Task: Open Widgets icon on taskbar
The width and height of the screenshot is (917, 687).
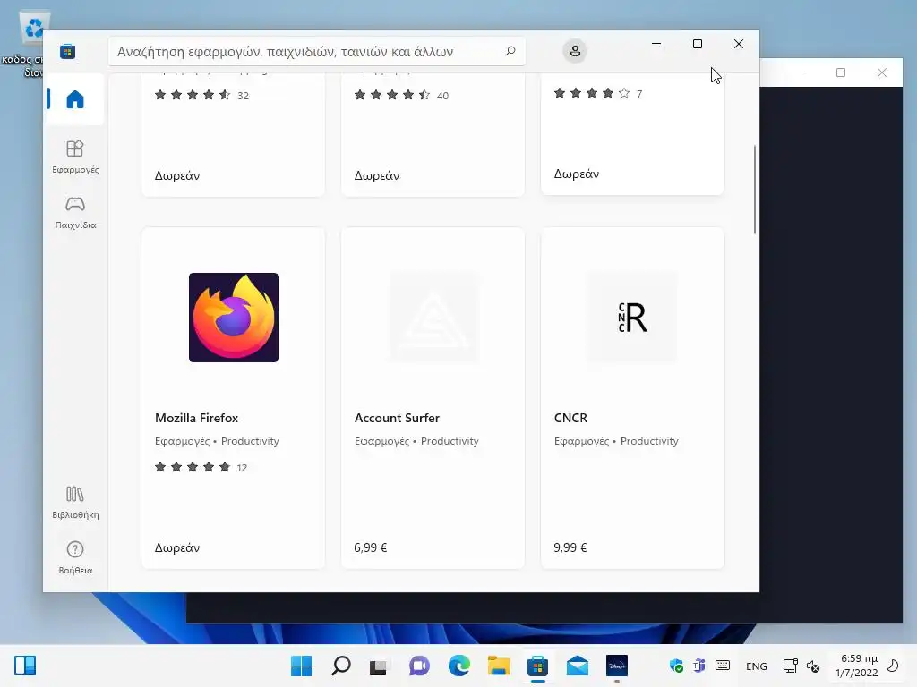Action: click(x=25, y=666)
